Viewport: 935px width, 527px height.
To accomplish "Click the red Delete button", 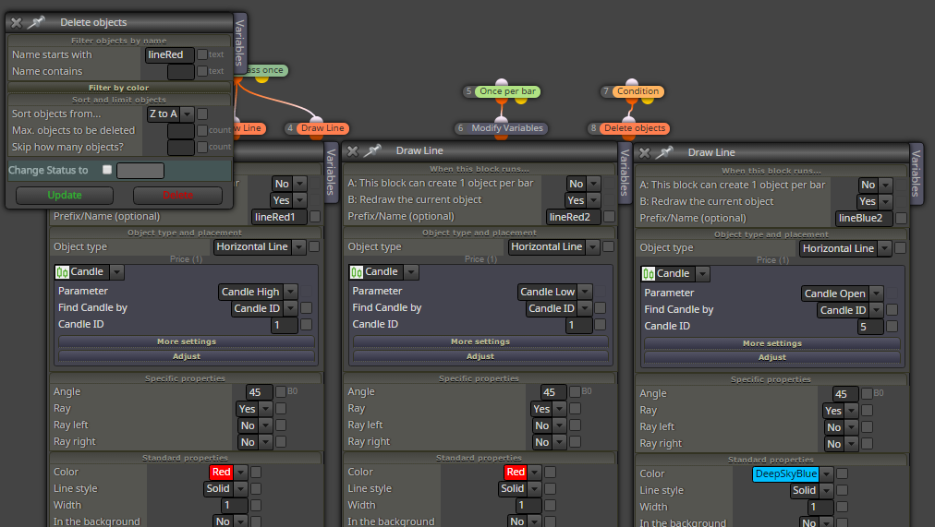I will point(177,196).
